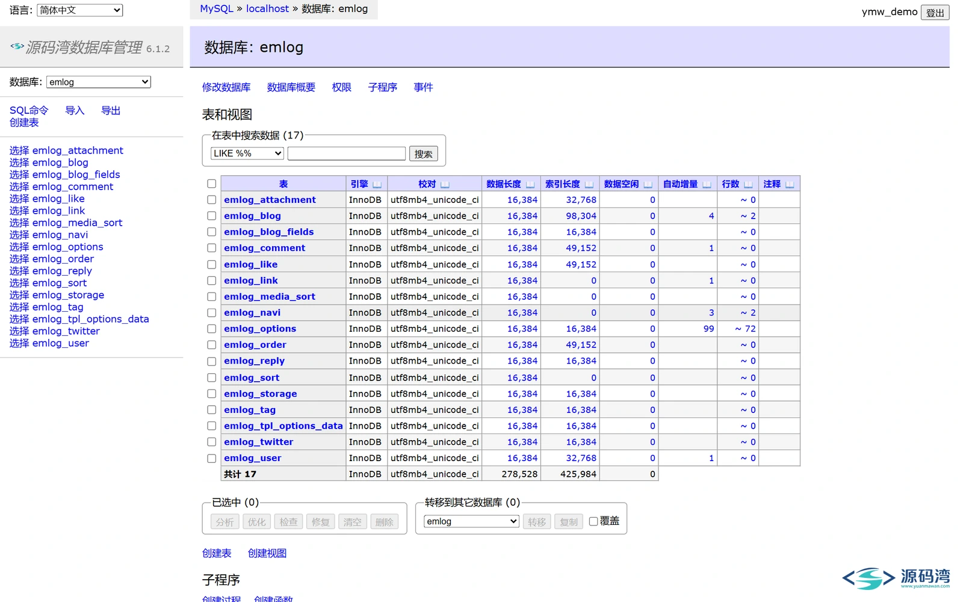Open the 语言 language dropdown

(80, 10)
